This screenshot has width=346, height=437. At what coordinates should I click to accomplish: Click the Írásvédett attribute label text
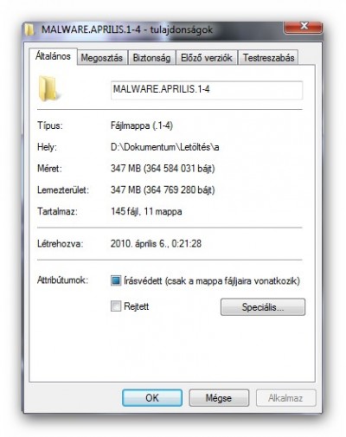tap(212, 280)
